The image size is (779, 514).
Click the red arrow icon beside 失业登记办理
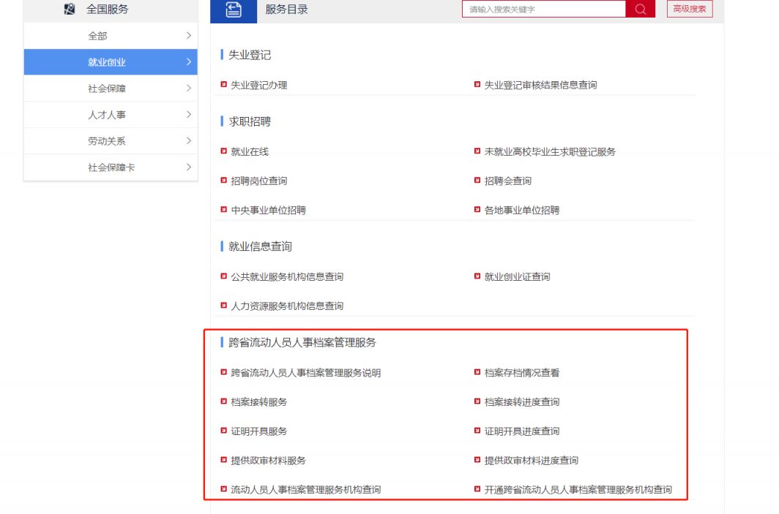tap(224, 85)
